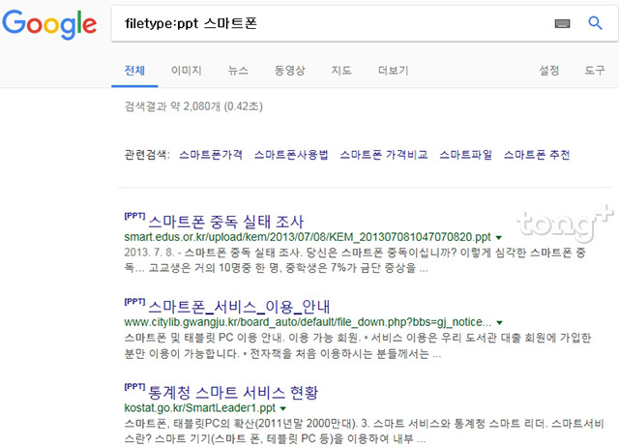Image resolution: width=619 pixels, height=447 pixels.
Task: Click the smart.edus.or.kr green URL text
Action: point(308,237)
